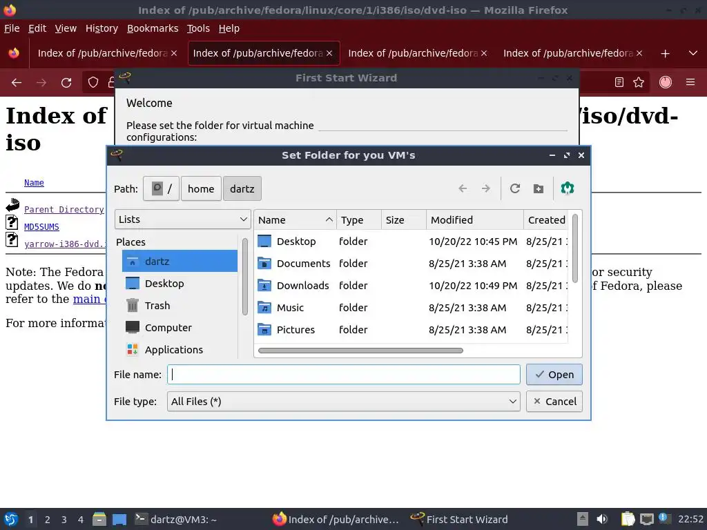The width and height of the screenshot is (707, 530).
Task: Click the Open button
Action: (x=554, y=375)
